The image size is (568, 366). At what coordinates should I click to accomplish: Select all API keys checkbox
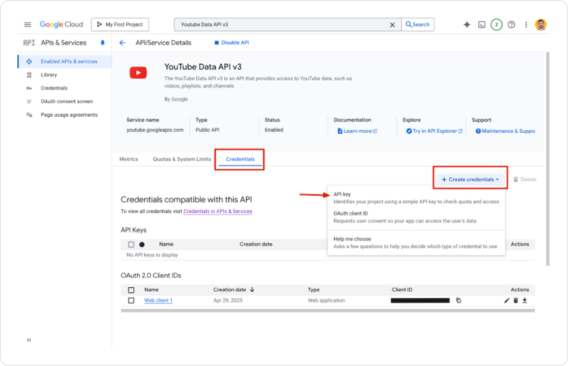(131, 244)
